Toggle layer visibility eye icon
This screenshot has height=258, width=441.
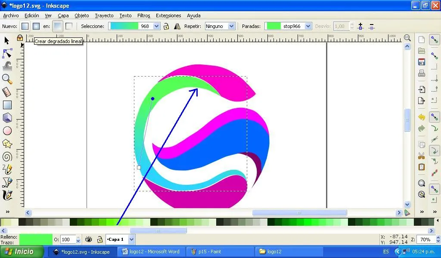(x=89, y=239)
